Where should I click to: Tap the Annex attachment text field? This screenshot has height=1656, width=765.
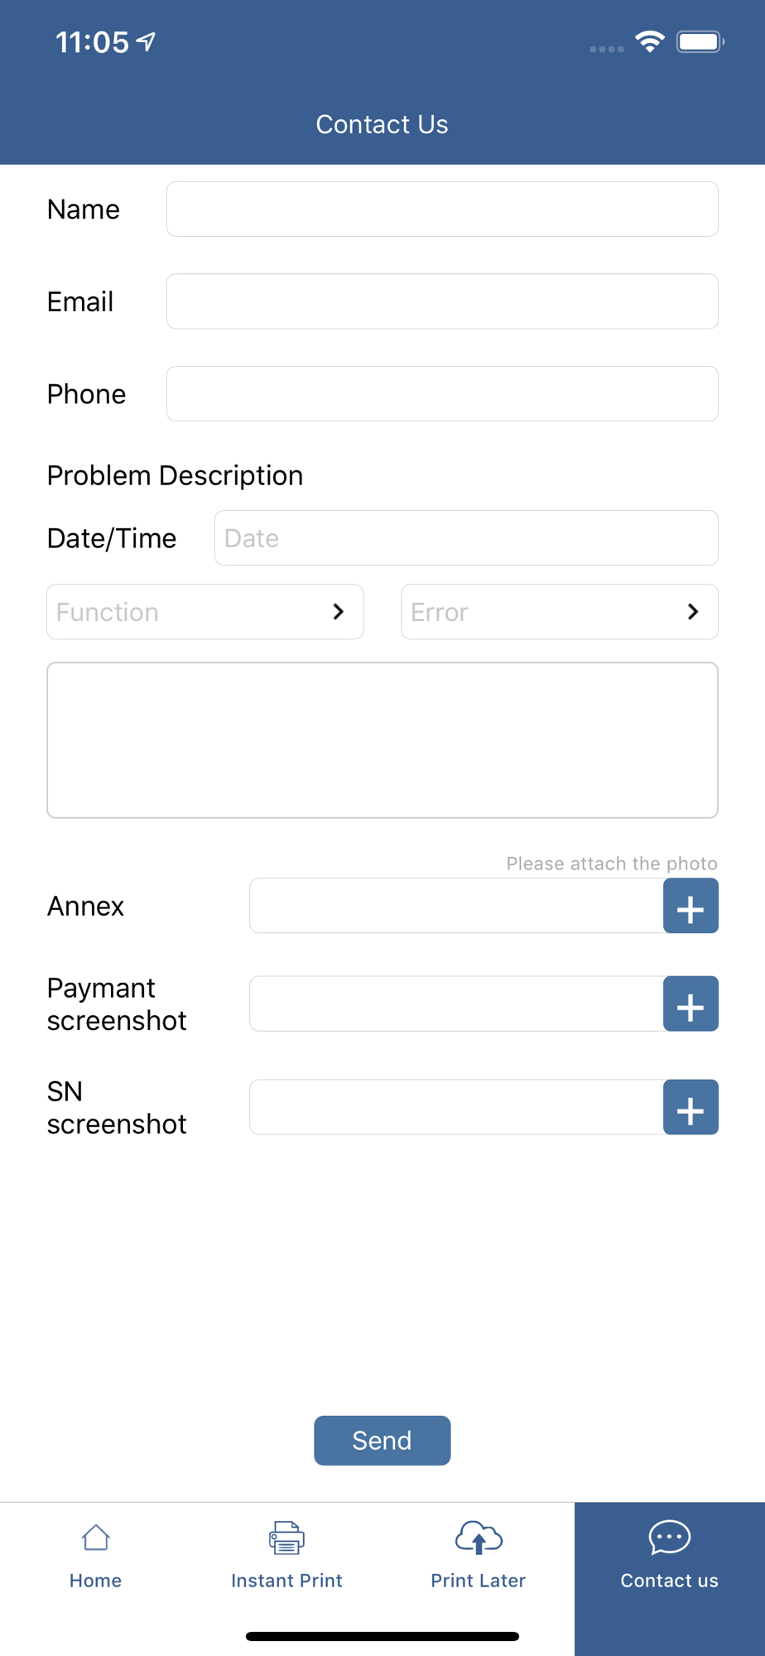pyautogui.click(x=455, y=906)
